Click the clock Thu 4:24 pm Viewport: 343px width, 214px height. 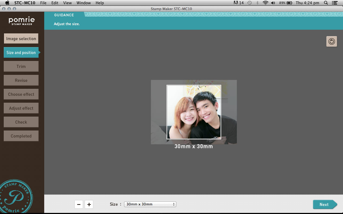[307, 3]
